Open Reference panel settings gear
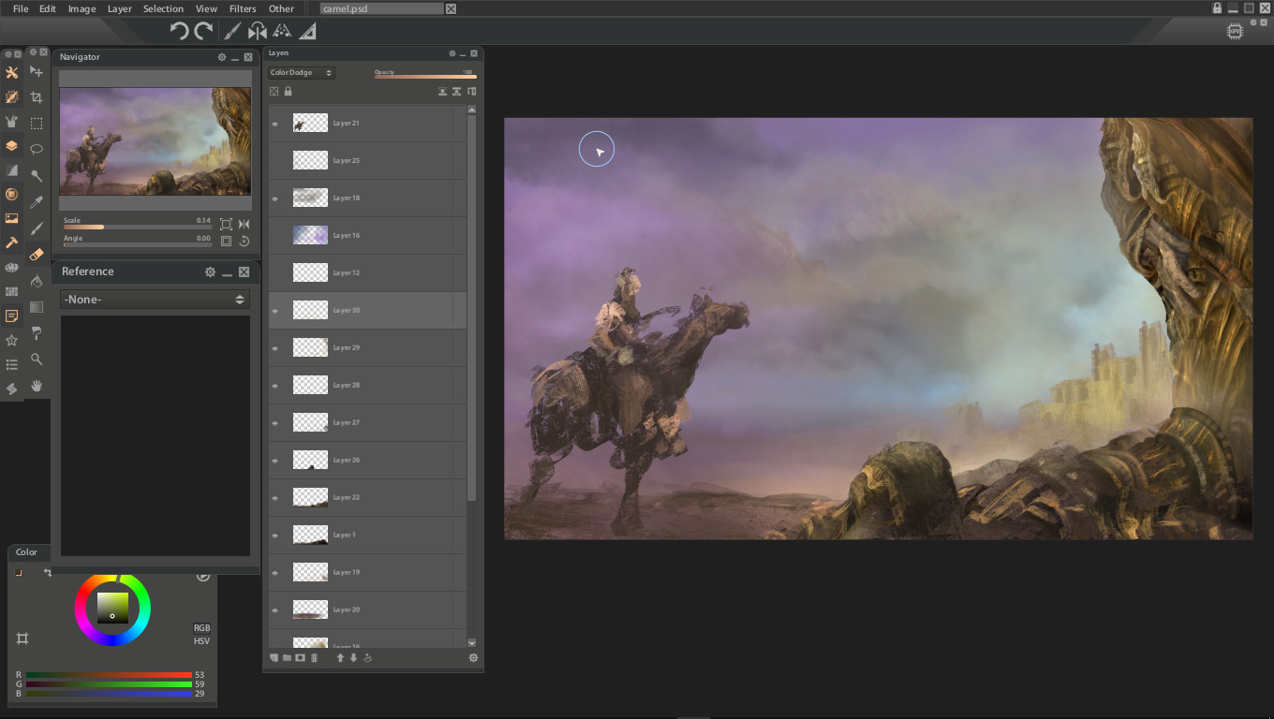 pos(210,271)
